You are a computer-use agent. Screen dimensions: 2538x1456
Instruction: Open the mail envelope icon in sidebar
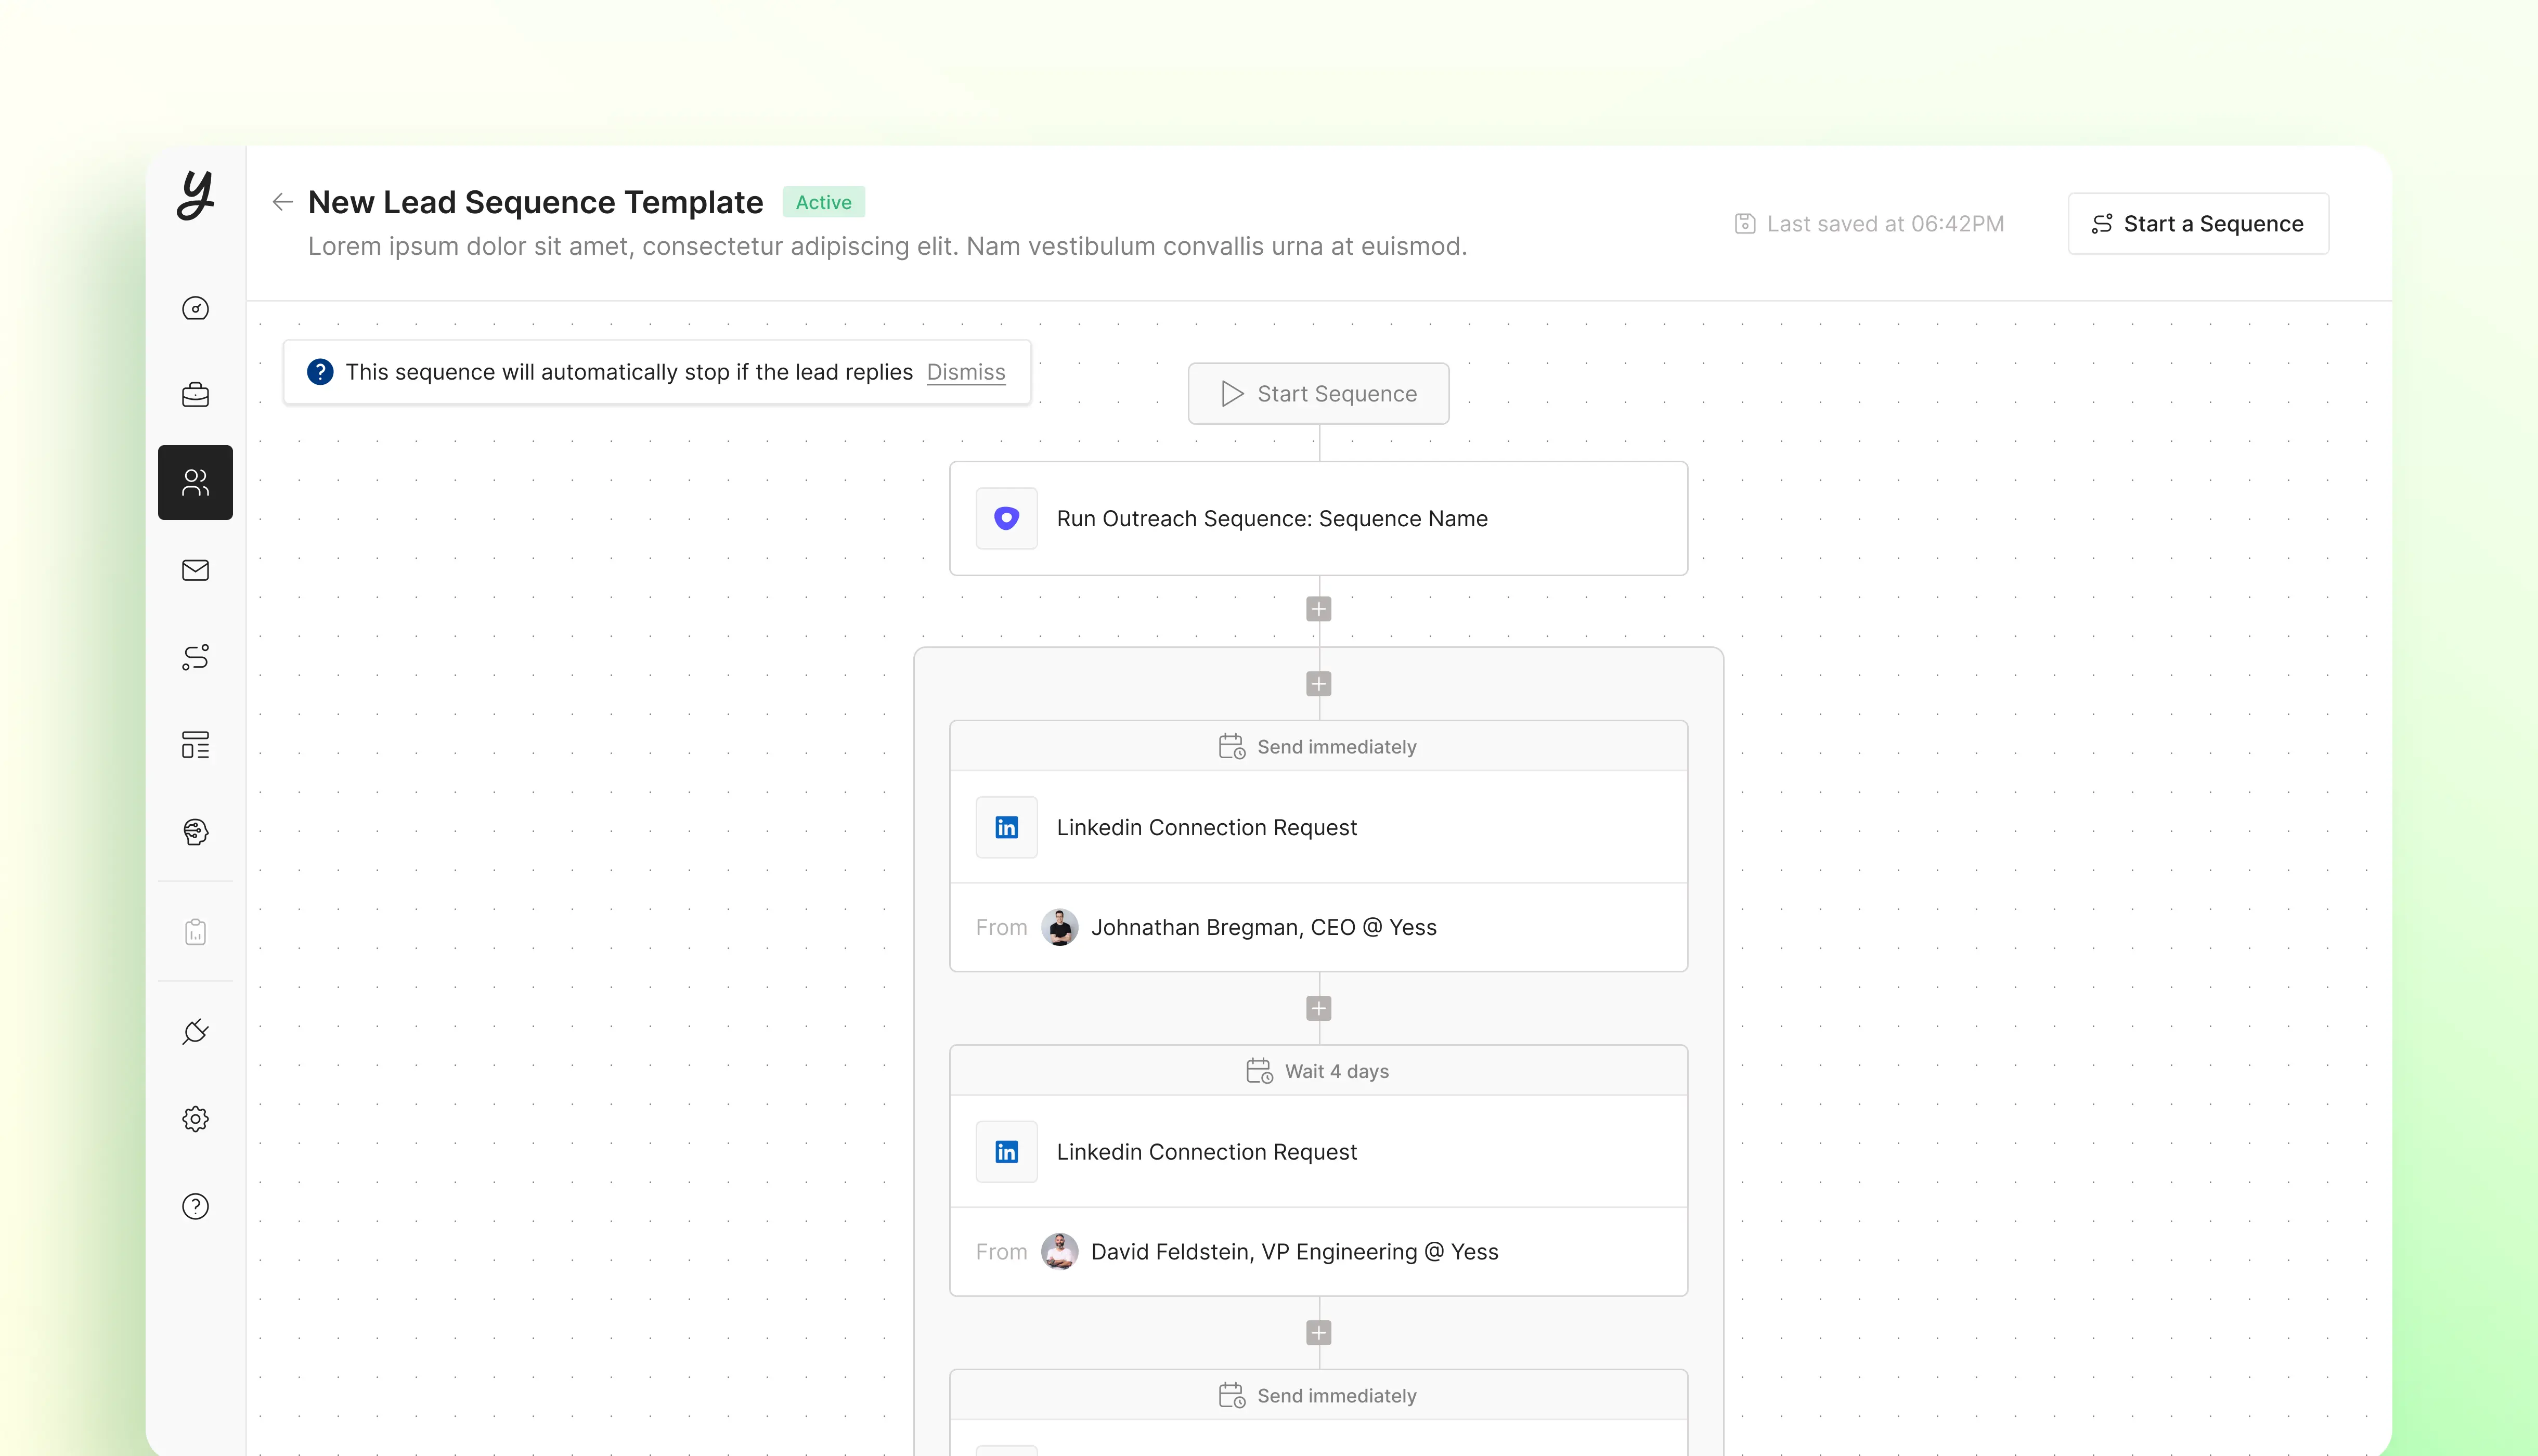[x=196, y=570]
